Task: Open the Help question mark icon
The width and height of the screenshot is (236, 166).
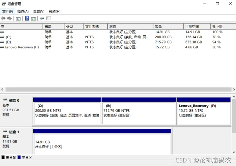Action: (27, 18)
